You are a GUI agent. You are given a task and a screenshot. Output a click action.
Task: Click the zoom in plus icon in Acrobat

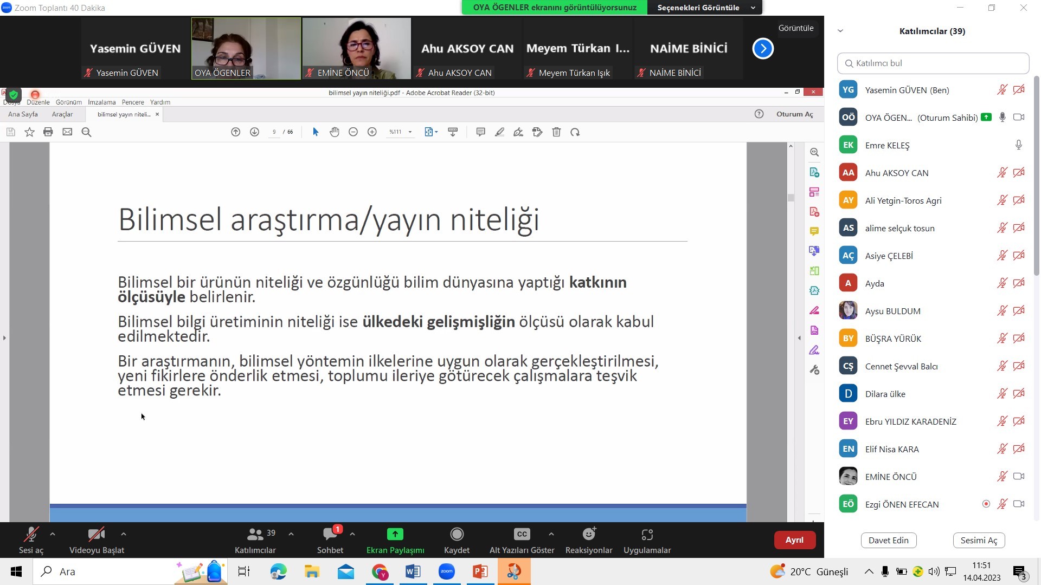(x=372, y=132)
